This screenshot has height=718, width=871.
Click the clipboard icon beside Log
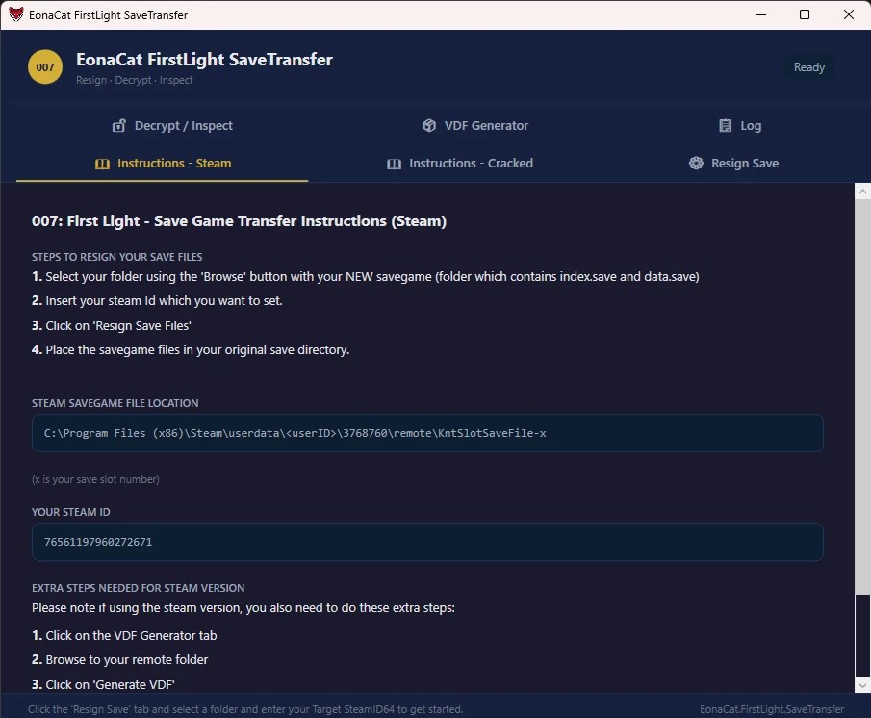coord(725,125)
